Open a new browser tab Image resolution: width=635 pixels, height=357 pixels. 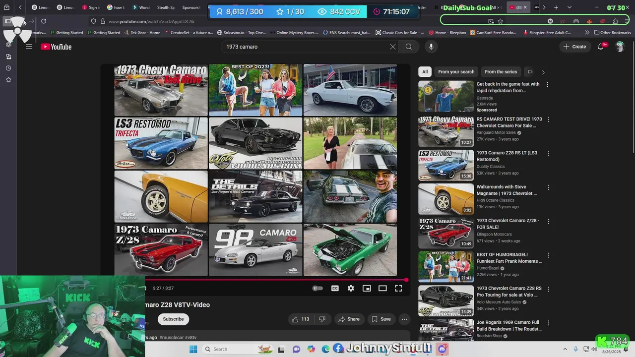pos(556,7)
